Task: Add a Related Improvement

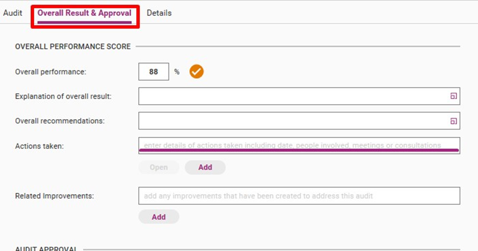Action: tap(159, 217)
